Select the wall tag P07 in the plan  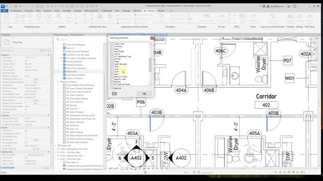287,60
